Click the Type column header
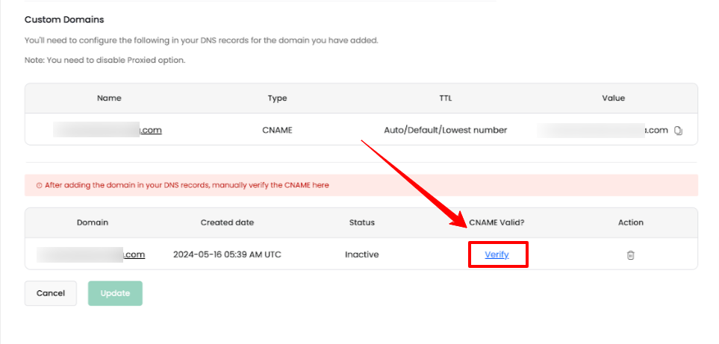 277,98
